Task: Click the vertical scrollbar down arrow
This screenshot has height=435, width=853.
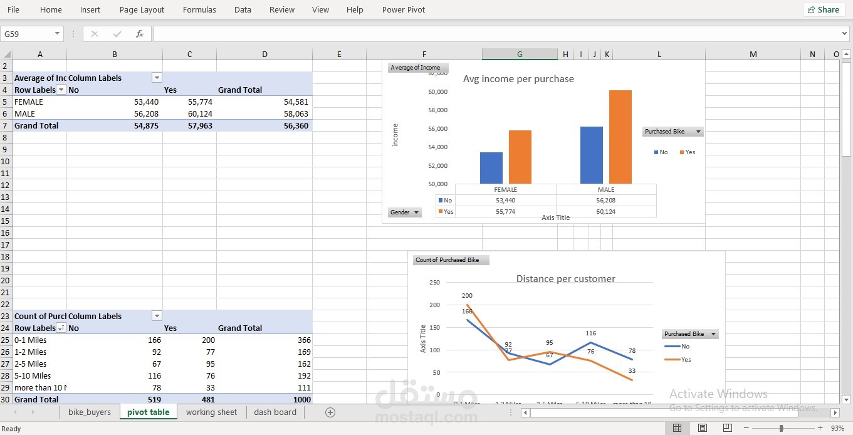Action: 846,399
